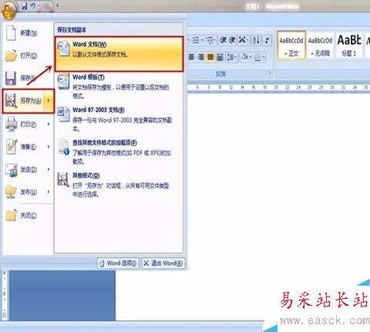Save as Word 97-2003 文档(9)
Image resolution: width=370 pixels, height=332 pixels.
pos(119,119)
